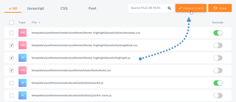Click the search magnifier icon
The height and width of the screenshot is (102, 236).
[x=170, y=8]
